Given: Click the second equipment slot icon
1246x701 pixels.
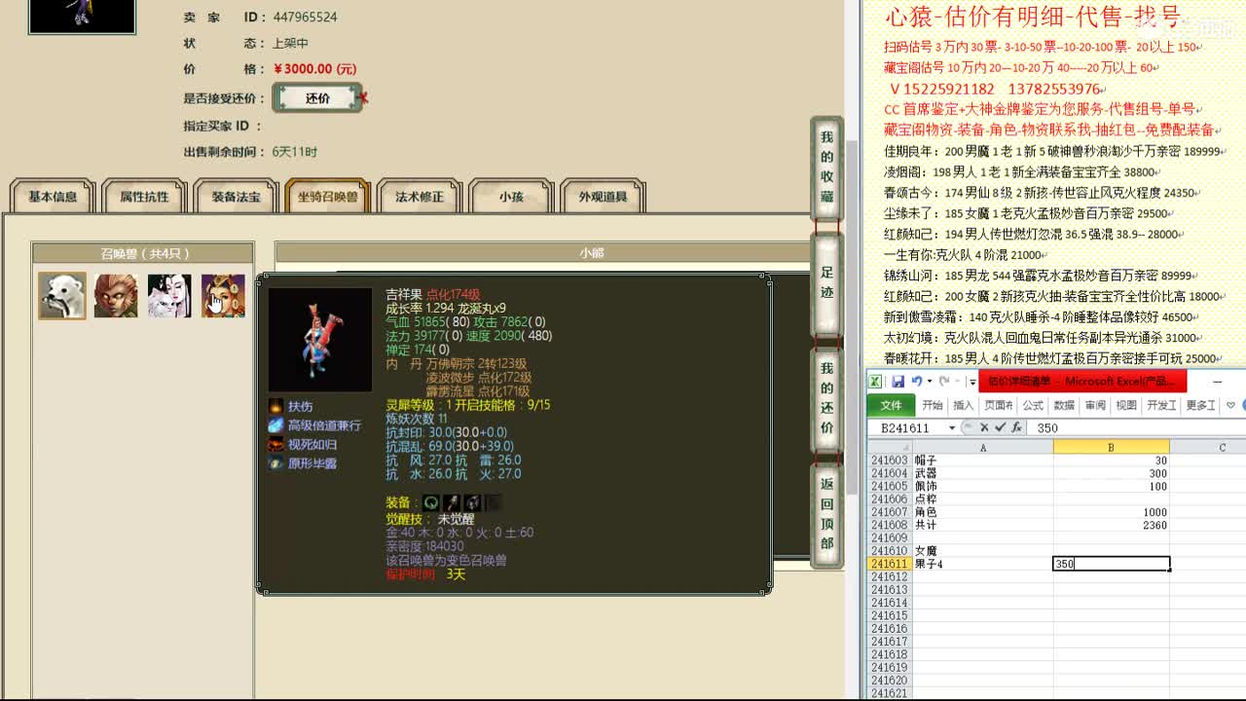Looking at the screenshot, I should click(x=452, y=502).
